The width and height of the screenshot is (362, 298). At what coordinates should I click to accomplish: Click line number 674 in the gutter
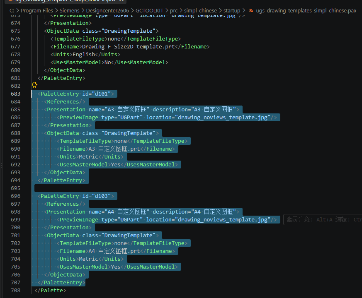point(15,23)
